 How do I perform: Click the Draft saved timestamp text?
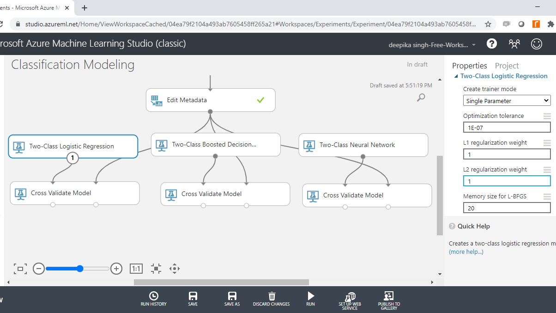pyautogui.click(x=401, y=86)
